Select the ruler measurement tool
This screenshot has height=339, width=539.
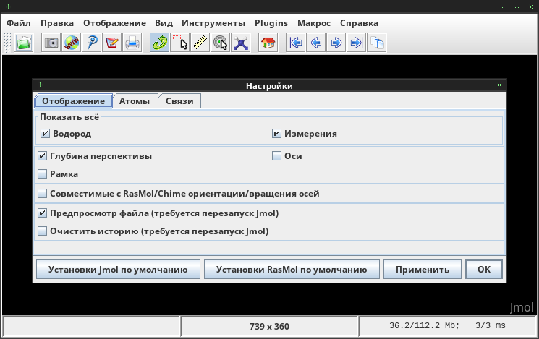[200, 43]
